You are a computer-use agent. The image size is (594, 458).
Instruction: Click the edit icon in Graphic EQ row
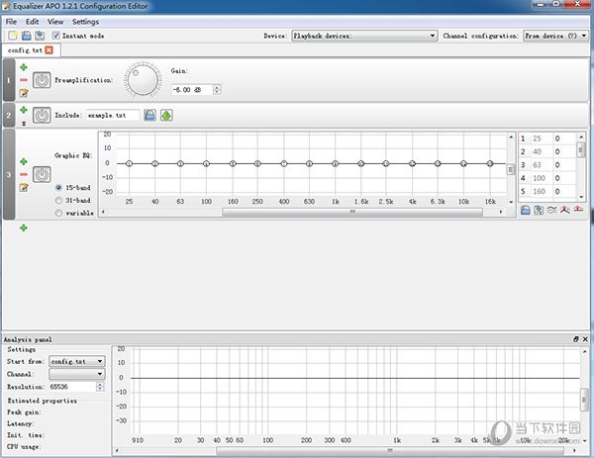point(24,187)
